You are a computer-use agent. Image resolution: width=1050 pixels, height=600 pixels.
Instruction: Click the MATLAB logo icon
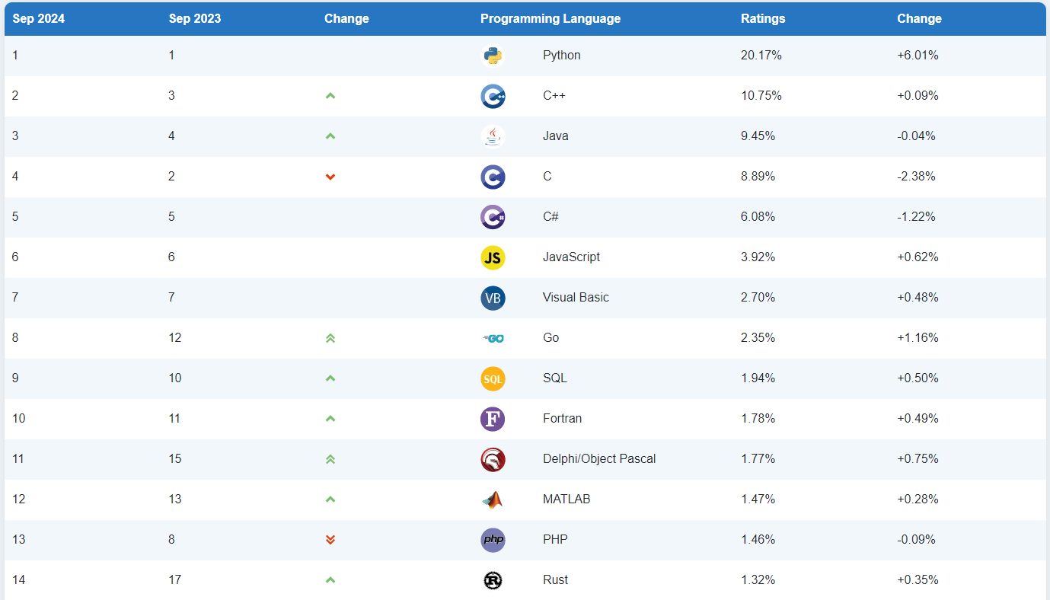(x=493, y=499)
